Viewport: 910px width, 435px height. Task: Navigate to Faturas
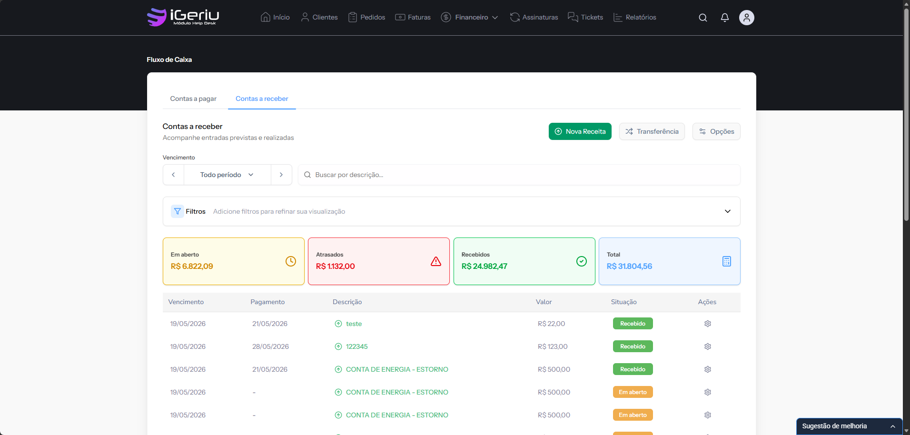[413, 17]
